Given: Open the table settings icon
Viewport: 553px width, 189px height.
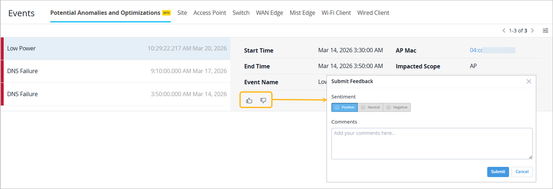Looking at the screenshot, I should pyautogui.click(x=545, y=30).
